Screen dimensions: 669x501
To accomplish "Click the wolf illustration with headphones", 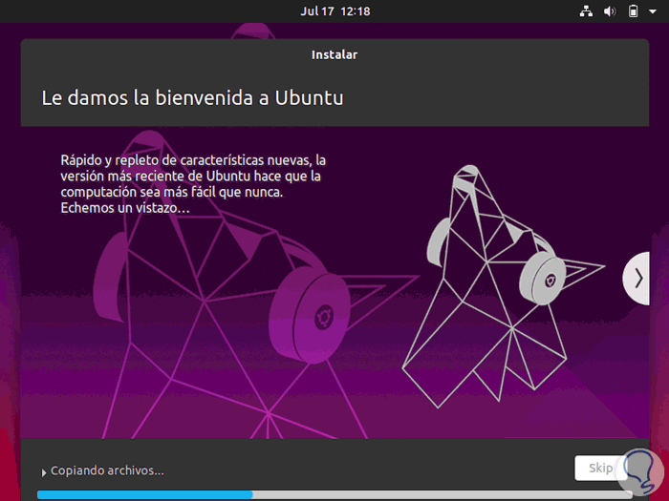I will [504, 285].
